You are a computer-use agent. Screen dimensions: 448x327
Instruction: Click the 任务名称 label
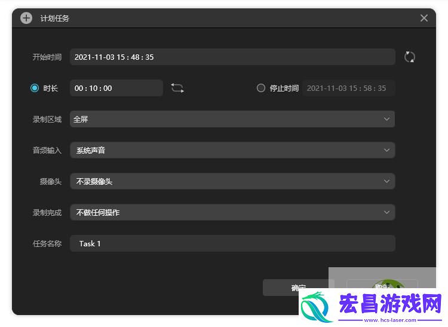(47, 243)
